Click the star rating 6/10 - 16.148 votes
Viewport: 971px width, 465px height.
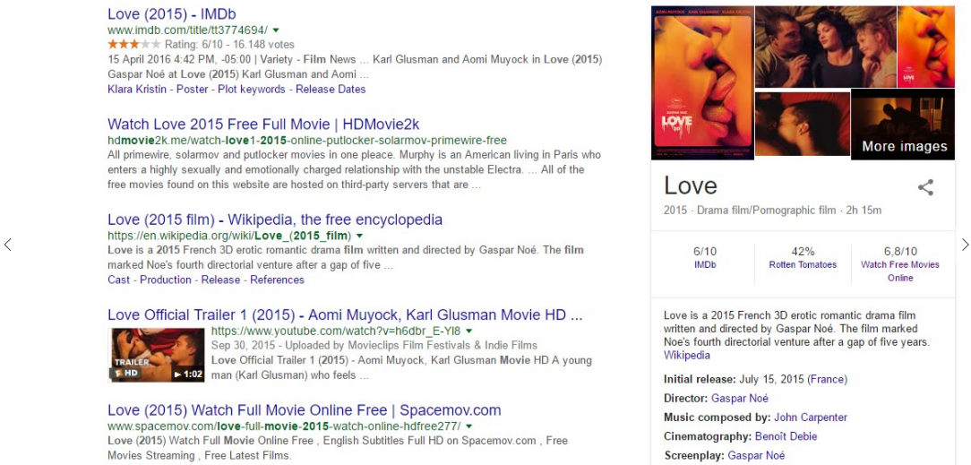coord(202,45)
